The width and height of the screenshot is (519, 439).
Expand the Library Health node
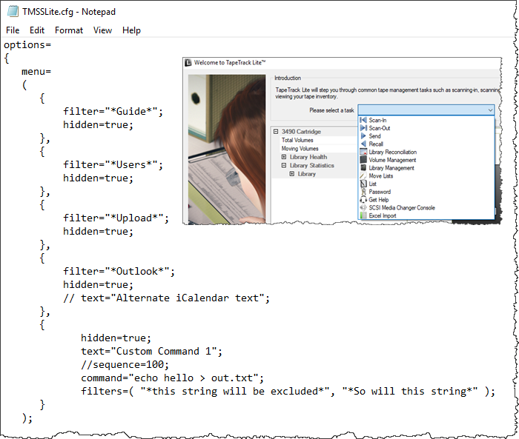(x=284, y=157)
